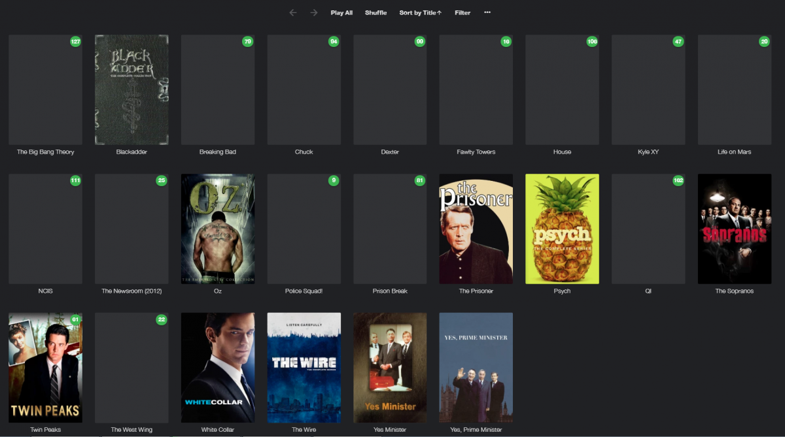Open the three-dot more options menu
Viewport: 785px width, 437px height.
(x=487, y=12)
